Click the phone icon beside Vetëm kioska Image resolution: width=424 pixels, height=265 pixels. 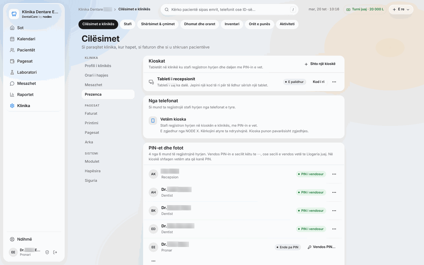pyautogui.click(x=153, y=121)
